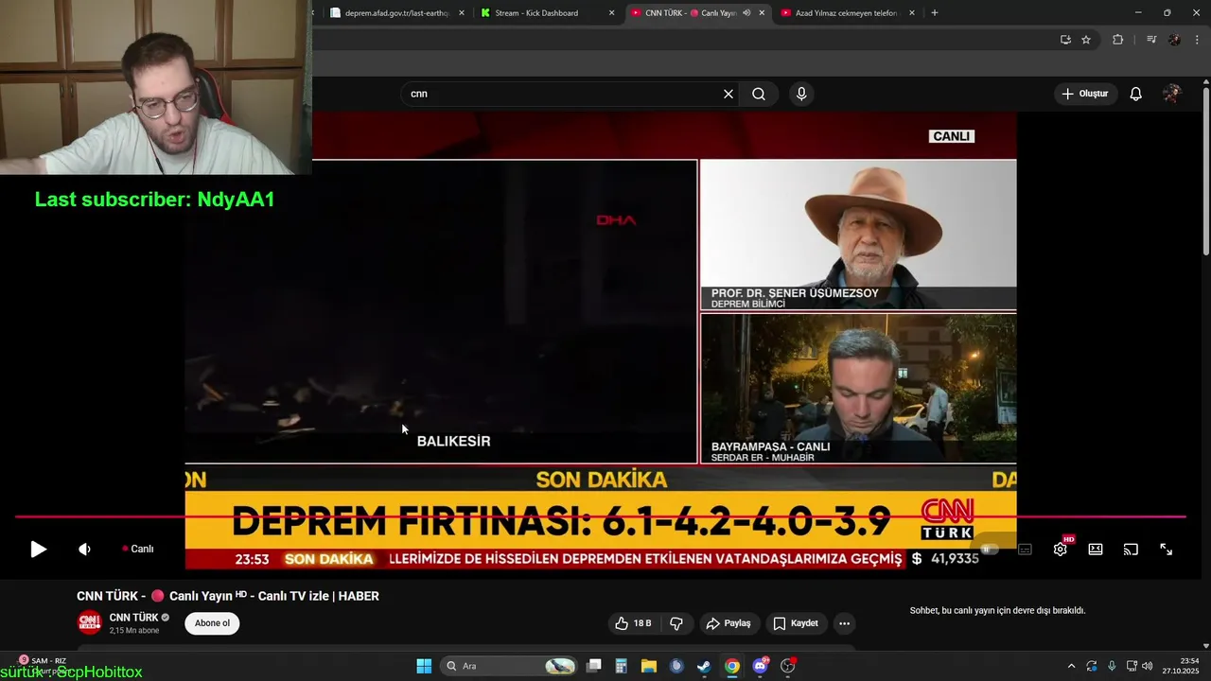Start voice search with microphone

pos(801,94)
